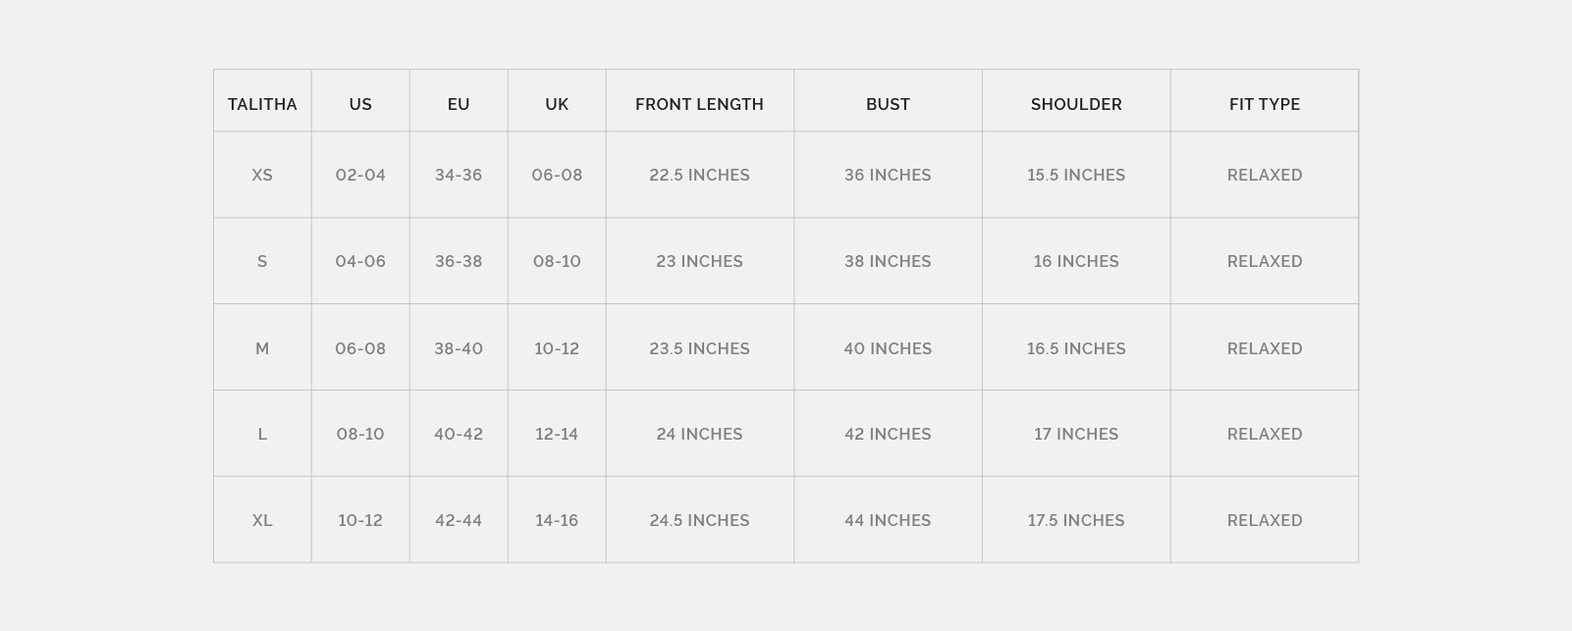Select the 38 INCHES bust cell

[x=888, y=261]
